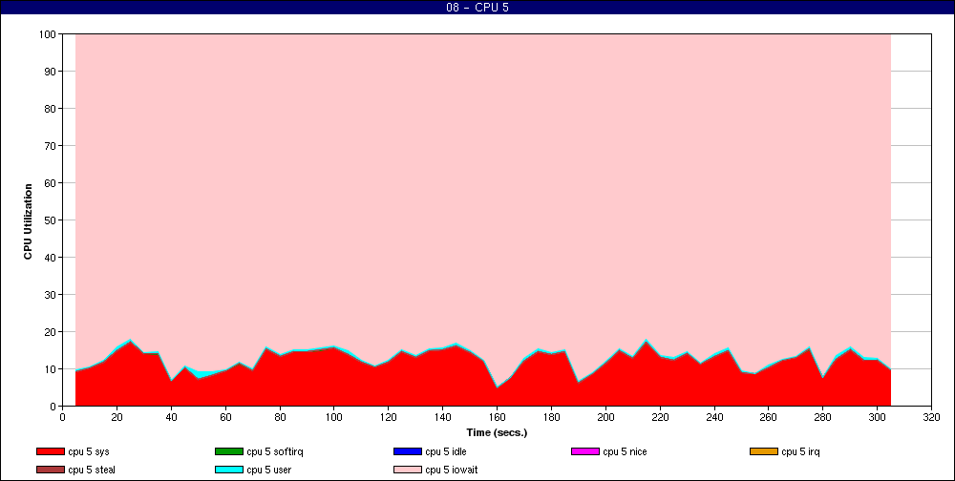Click the y-axis value 70

[51, 146]
